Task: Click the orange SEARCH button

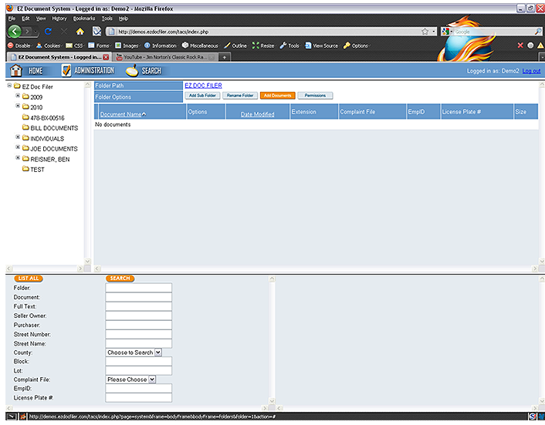Action: [120, 278]
